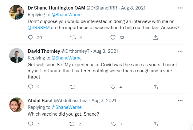This screenshot has width=193, height=130.
Task: Share Dr Shane Huntington's tweet
Action: 156,37
